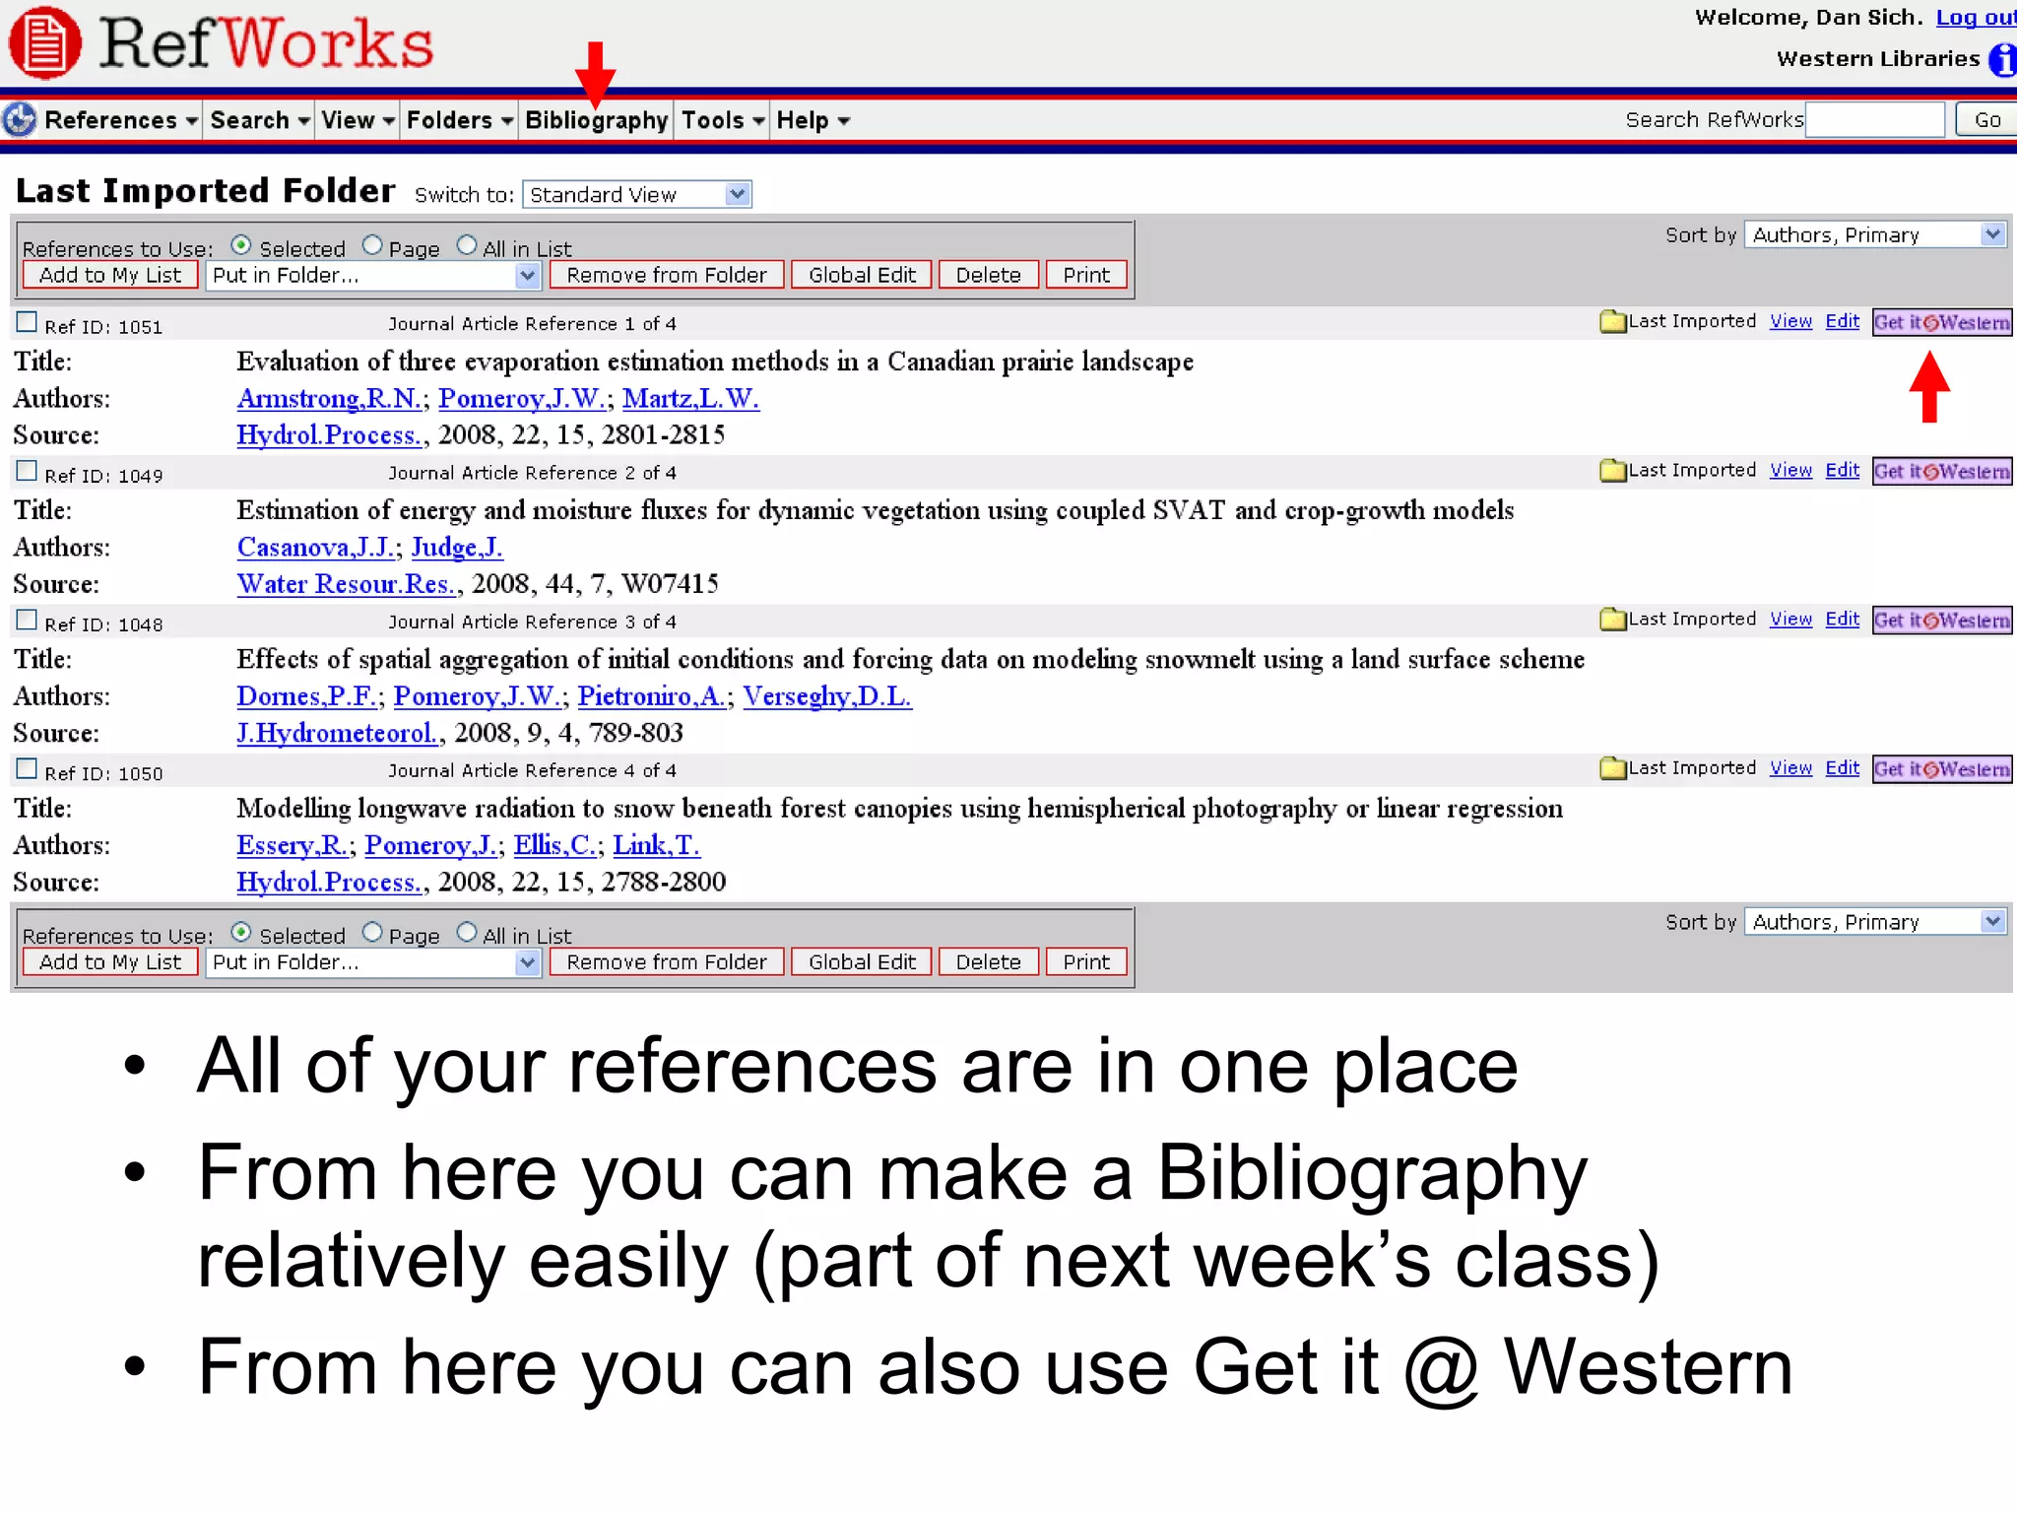This screenshot has height=1513, width=2017.
Task: Click the globe icon beside References menu
Action: click(20, 120)
